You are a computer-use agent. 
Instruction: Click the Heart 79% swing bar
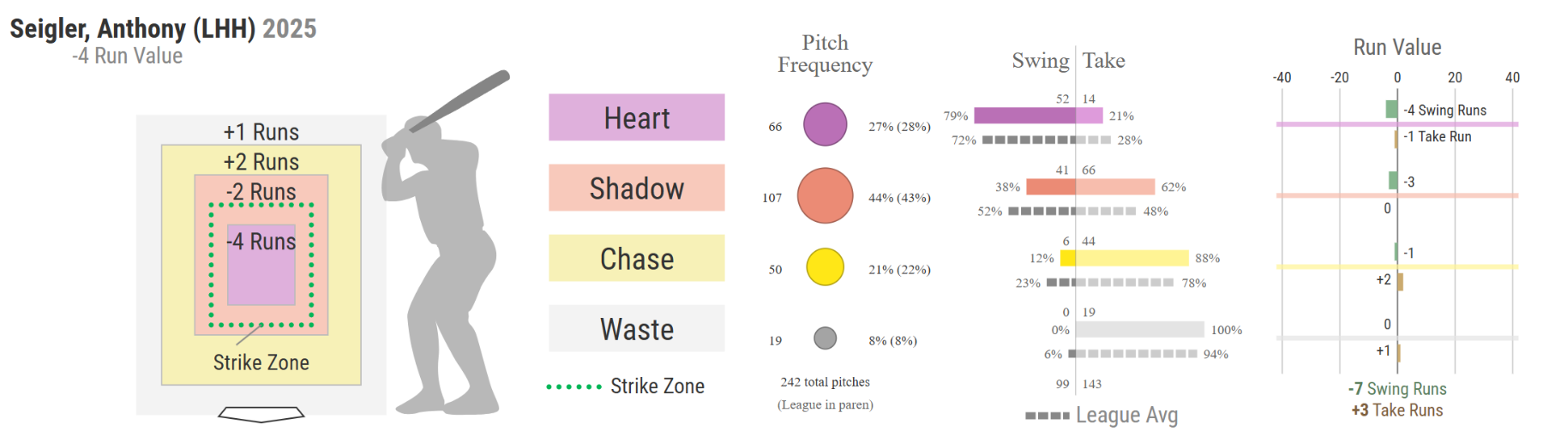click(x=1024, y=116)
